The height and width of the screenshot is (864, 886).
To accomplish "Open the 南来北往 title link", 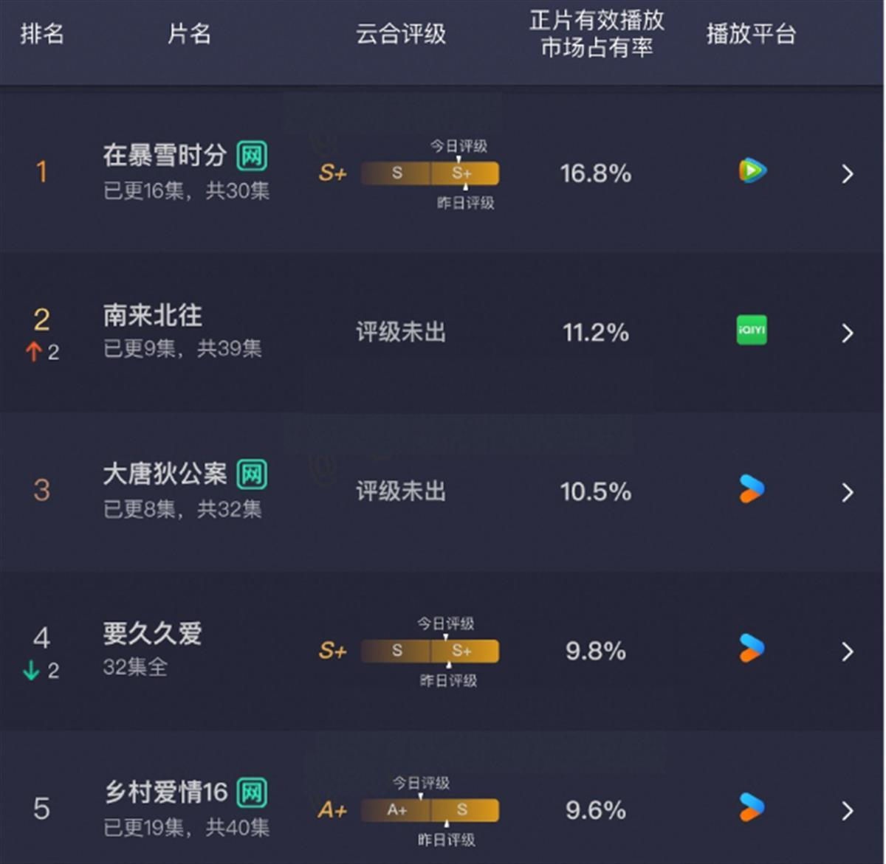I will pos(153,316).
